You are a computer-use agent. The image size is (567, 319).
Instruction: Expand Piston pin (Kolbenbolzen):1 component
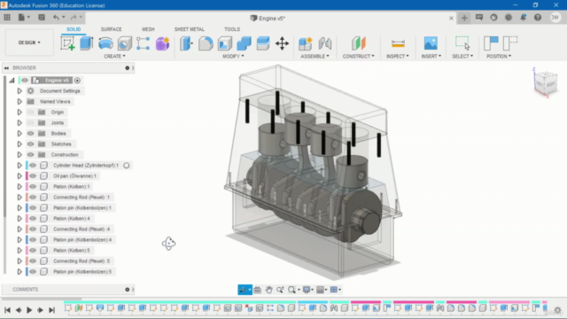click(x=19, y=208)
